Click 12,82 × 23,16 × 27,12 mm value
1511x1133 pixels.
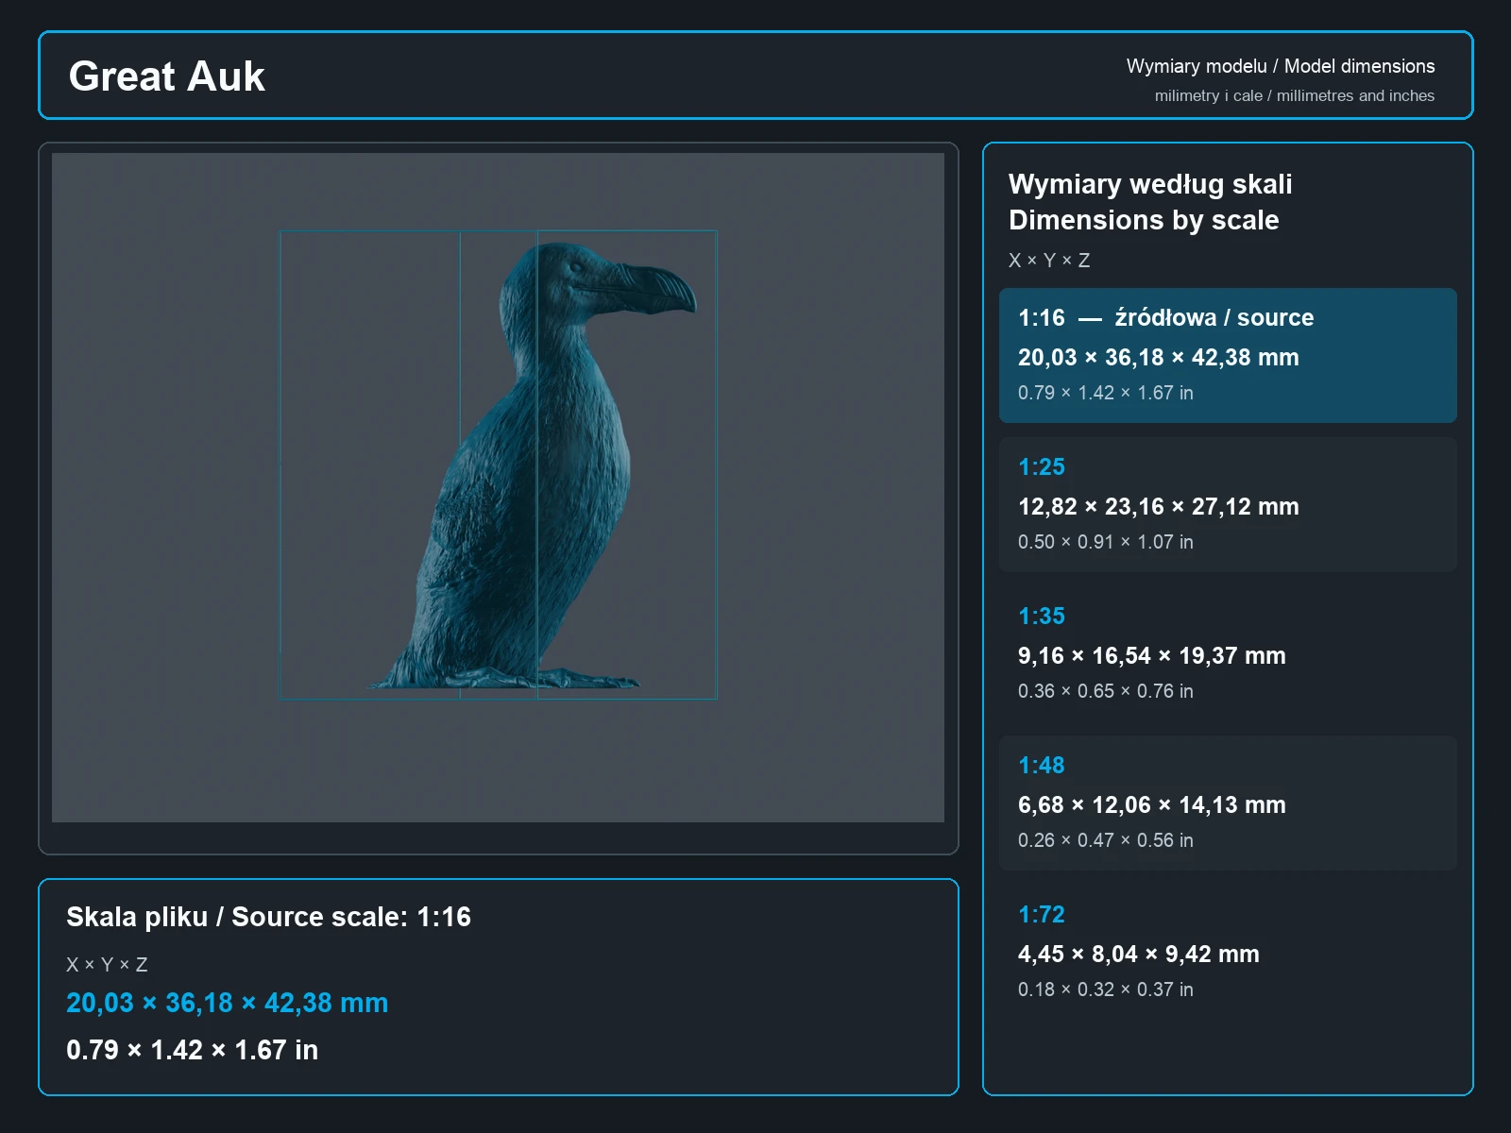[1158, 507]
